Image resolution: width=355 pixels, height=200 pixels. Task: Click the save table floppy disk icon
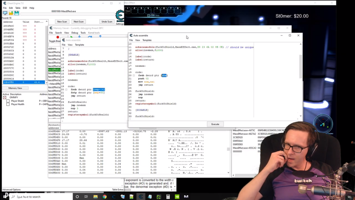[x=16, y=13]
